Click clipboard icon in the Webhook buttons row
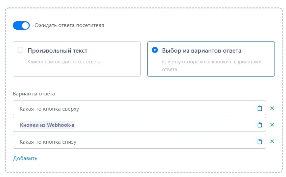 click(260, 125)
